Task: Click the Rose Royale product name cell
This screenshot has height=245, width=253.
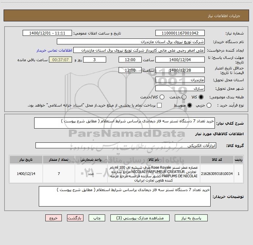Action: click(x=154, y=174)
